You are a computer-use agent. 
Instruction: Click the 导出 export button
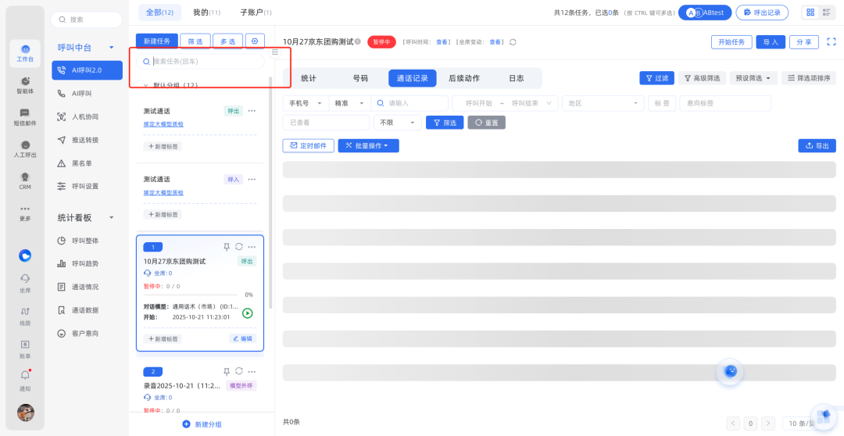click(x=817, y=146)
